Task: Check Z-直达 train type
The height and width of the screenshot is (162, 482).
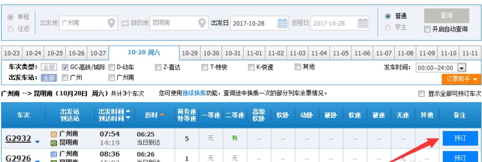Action: click(158, 67)
